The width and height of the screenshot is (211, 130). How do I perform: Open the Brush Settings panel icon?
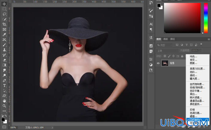(151, 11)
